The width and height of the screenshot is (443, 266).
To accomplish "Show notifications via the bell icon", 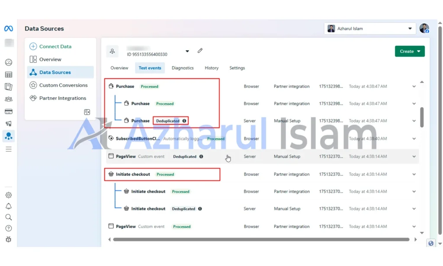I will 9,206.
